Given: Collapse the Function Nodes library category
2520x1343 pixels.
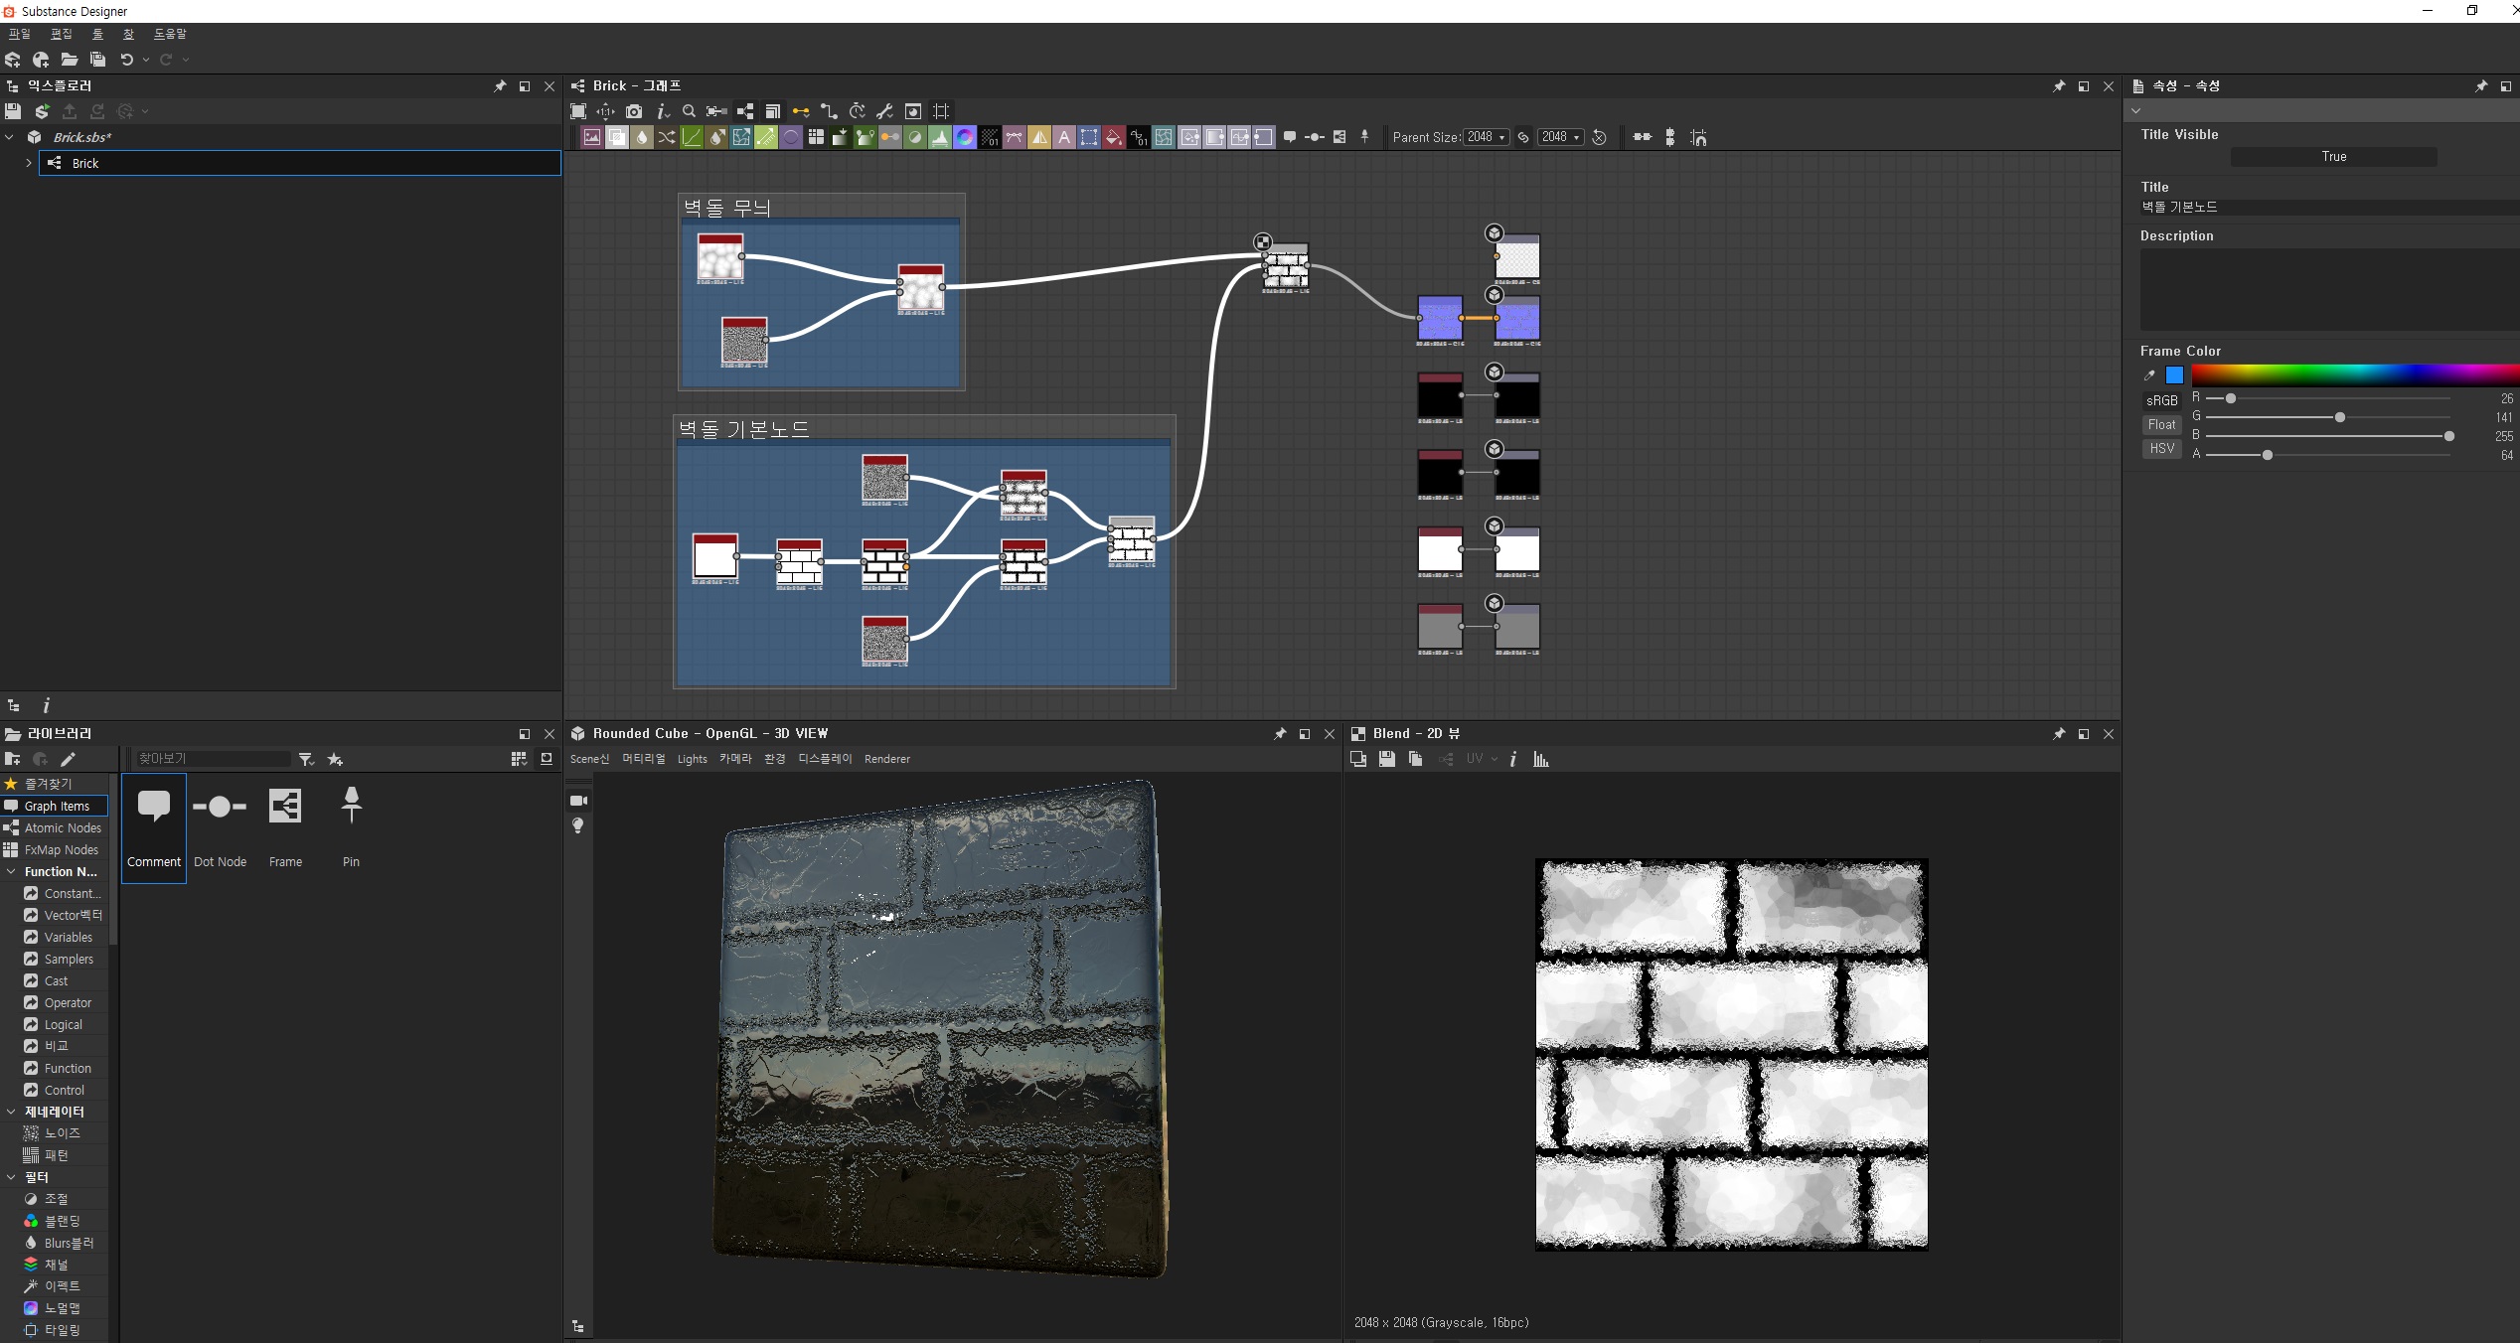Looking at the screenshot, I should pos(11,872).
